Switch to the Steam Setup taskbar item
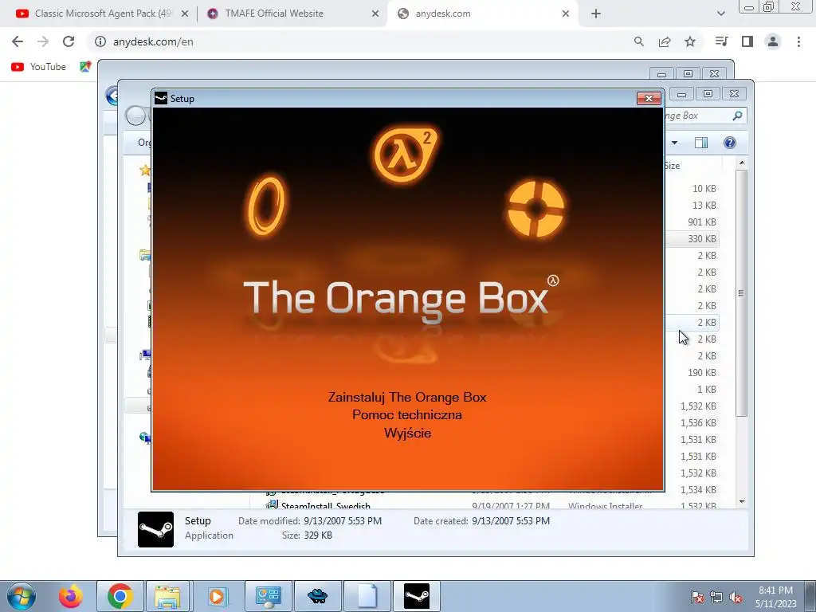The height and width of the screenshot is (612, 816). pyautogui.click(x=417, y=596)
